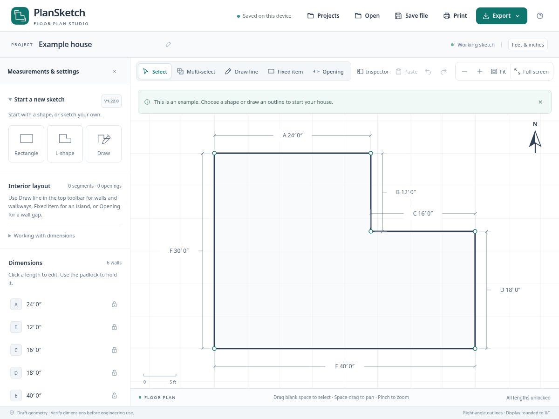The width and height of the screenshot is (559, 419).
Task: Click the shield icon by Draft geometry
Action: [x=12, y=412]
